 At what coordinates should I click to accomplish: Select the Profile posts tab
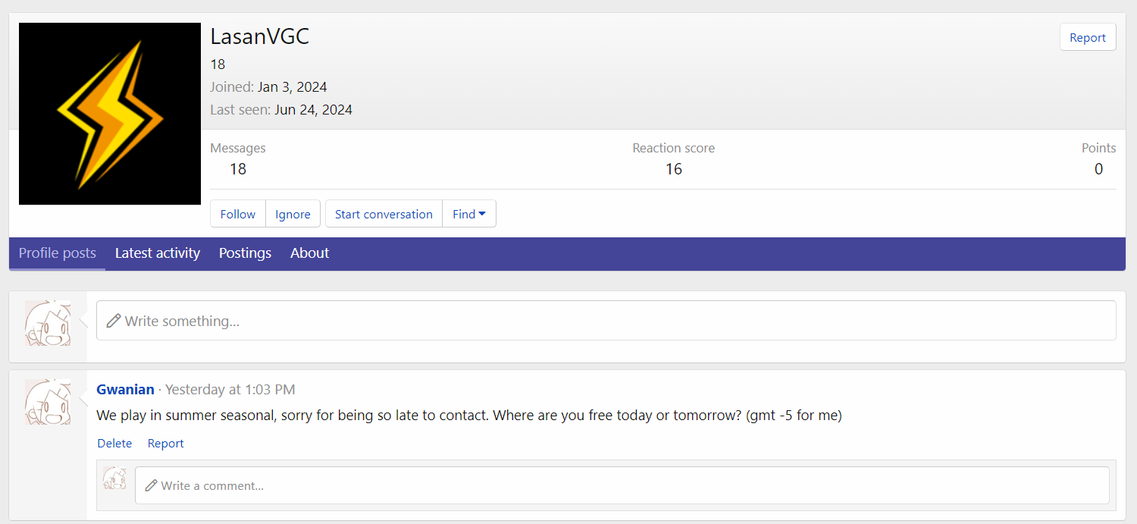[x=58, y=253]
